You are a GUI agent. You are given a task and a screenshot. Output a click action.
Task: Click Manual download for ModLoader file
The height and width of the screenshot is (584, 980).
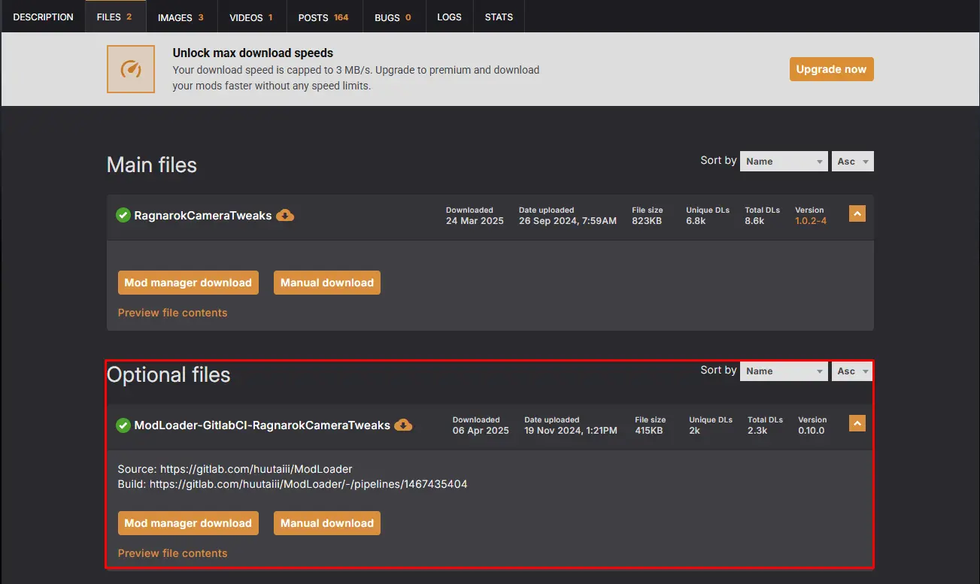point(327,523)
